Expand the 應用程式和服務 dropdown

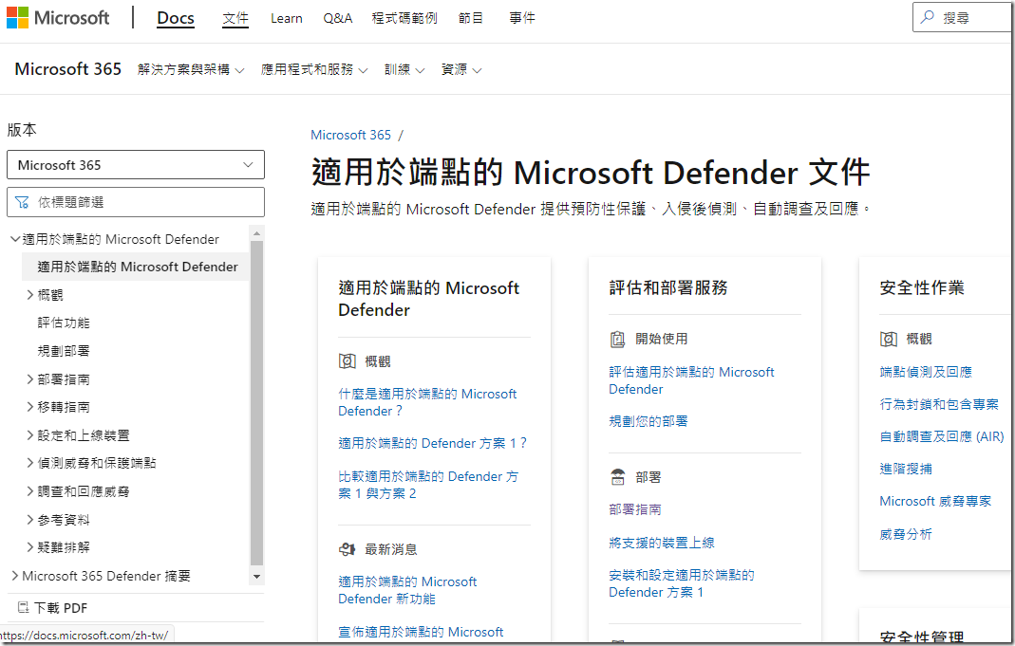[x=314, y=69]
